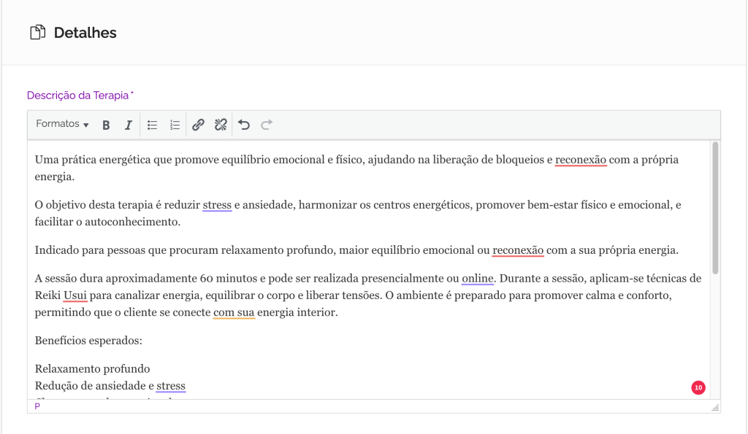
Task: Click the remove link icon
Action: click(221, 125)
